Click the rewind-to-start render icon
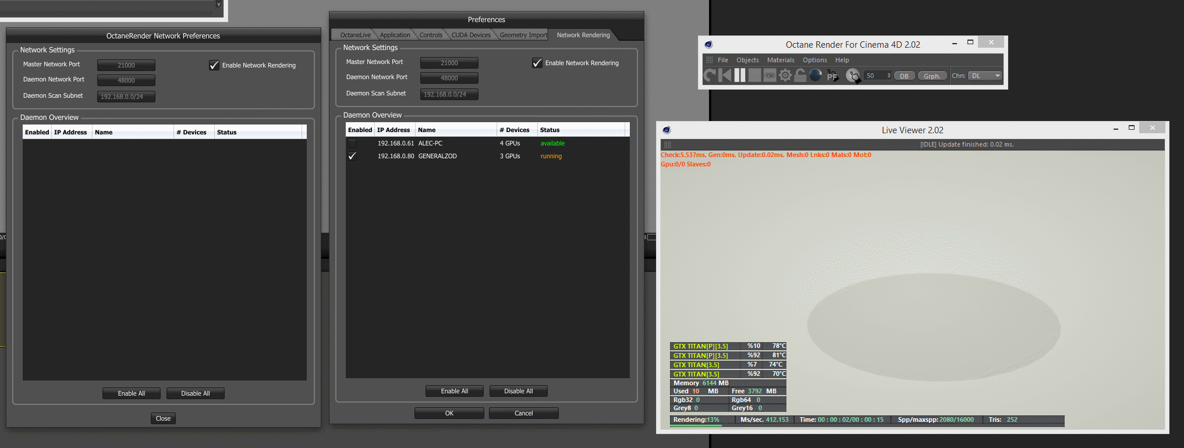The image size is (1184, 448). [x=725, y=75]
